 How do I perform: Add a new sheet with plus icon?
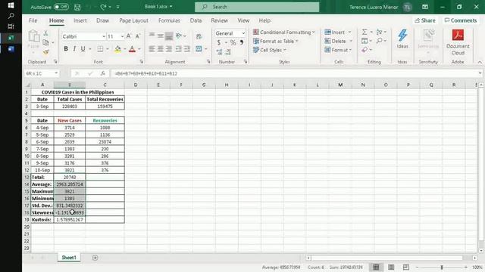95,258
